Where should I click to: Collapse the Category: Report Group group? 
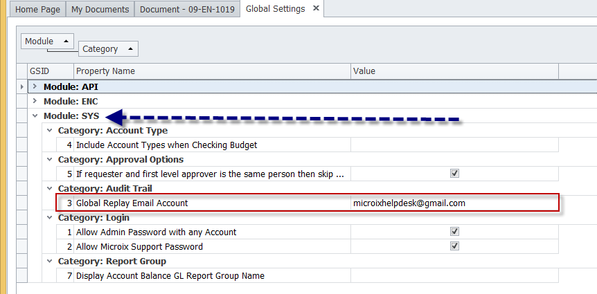pyautogui.click(x=50, y=261)
